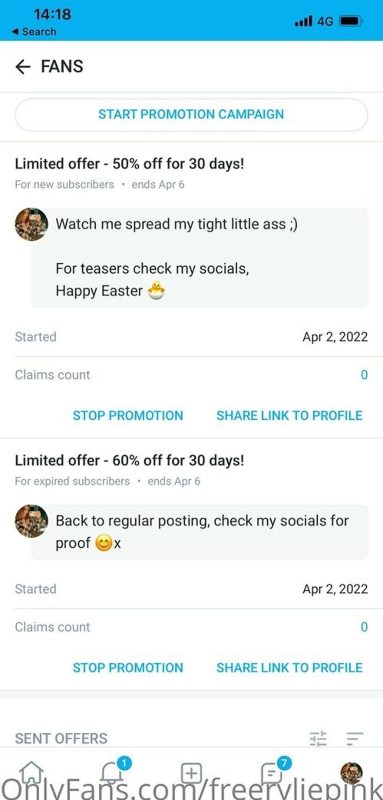Open profile avatar in bottom bar
This screenshot has width=383, height=800.
click(351, 773)
